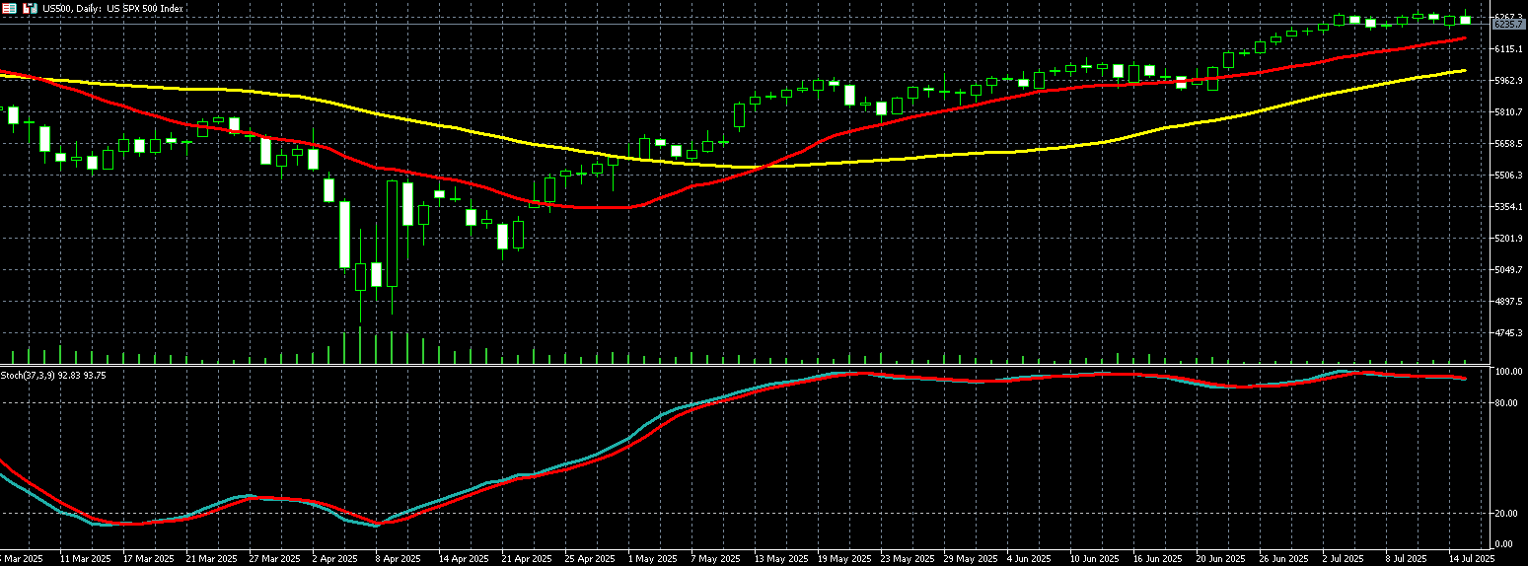Click the 5506.3 price scale label
The width and height of the screenshot is (1528, 566).
pyautogui.click(x=1509, y=176)
